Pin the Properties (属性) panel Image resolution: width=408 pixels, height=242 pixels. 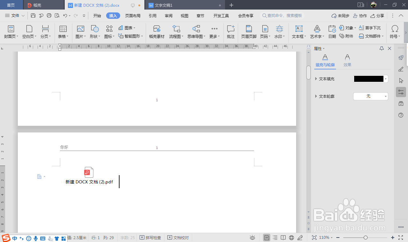coord(382,48)
